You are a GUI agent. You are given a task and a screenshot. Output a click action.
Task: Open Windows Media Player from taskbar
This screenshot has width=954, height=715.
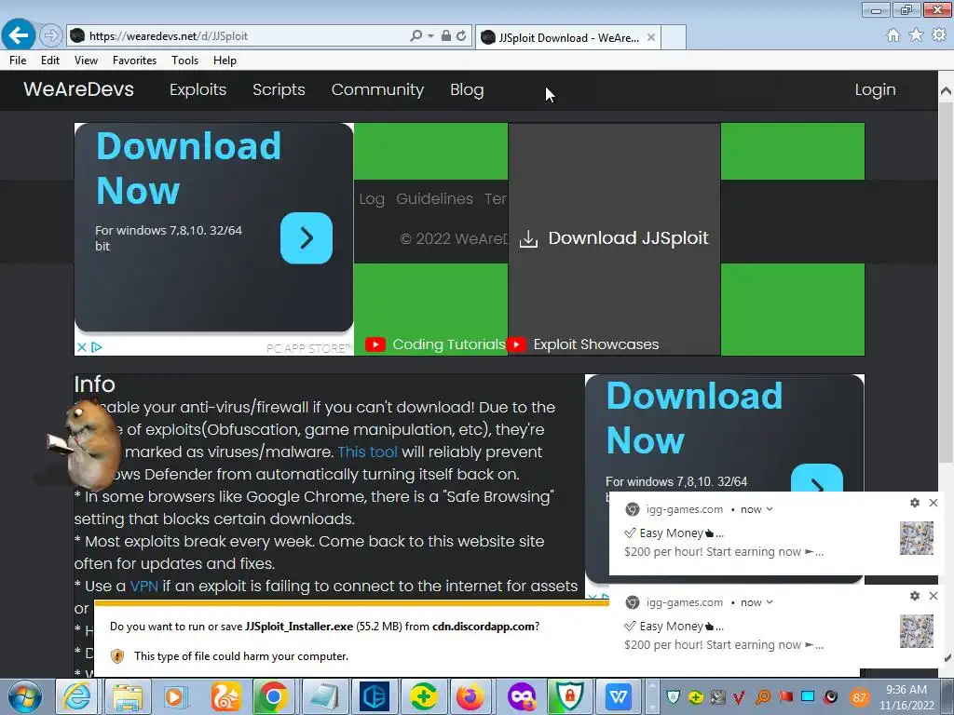tap(175, 696)
